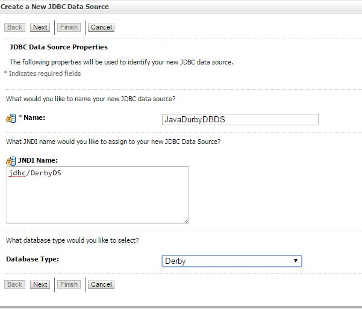Click the 'following properties will be used' sentence
This screenshot has width=362, height=309.
[121, 62]
